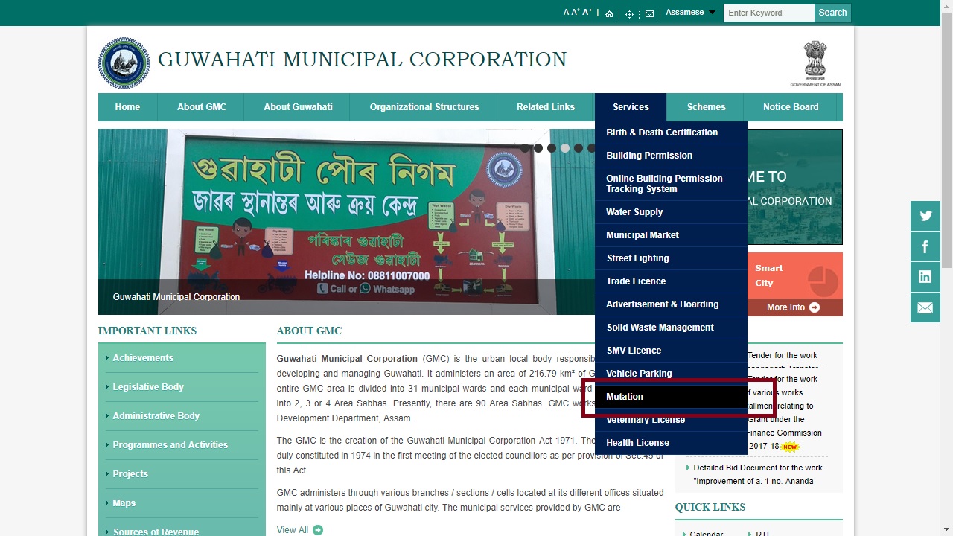Expand the Legislative Body link
The height and width of the screenshot is (536, 953).
pos(148,387)
